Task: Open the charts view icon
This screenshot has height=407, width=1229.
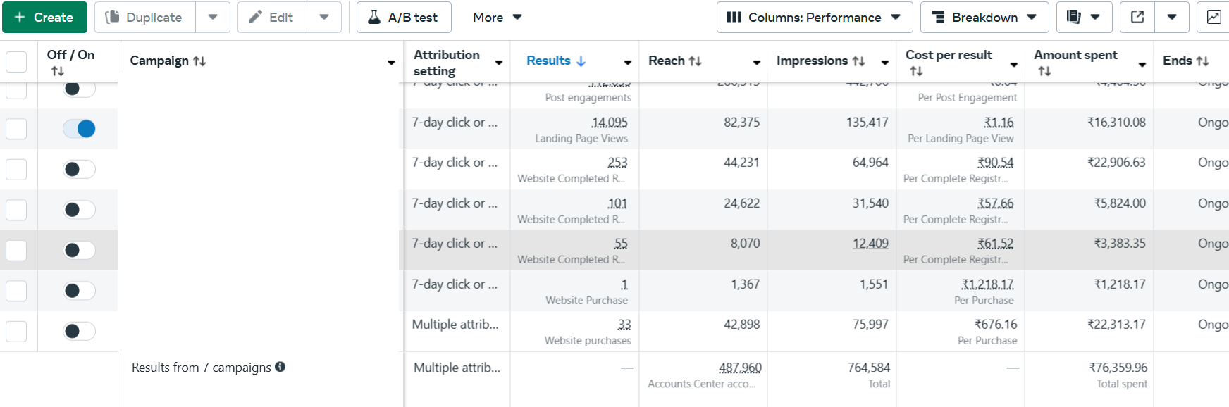Action: point(1213,17)
